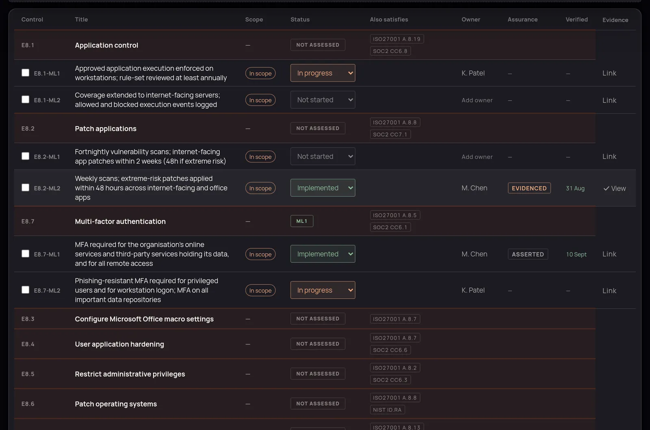Screen dimensions: 650x430
Task: Change status for E8.2-ML1 dropdown
Action: coord(323,156)
